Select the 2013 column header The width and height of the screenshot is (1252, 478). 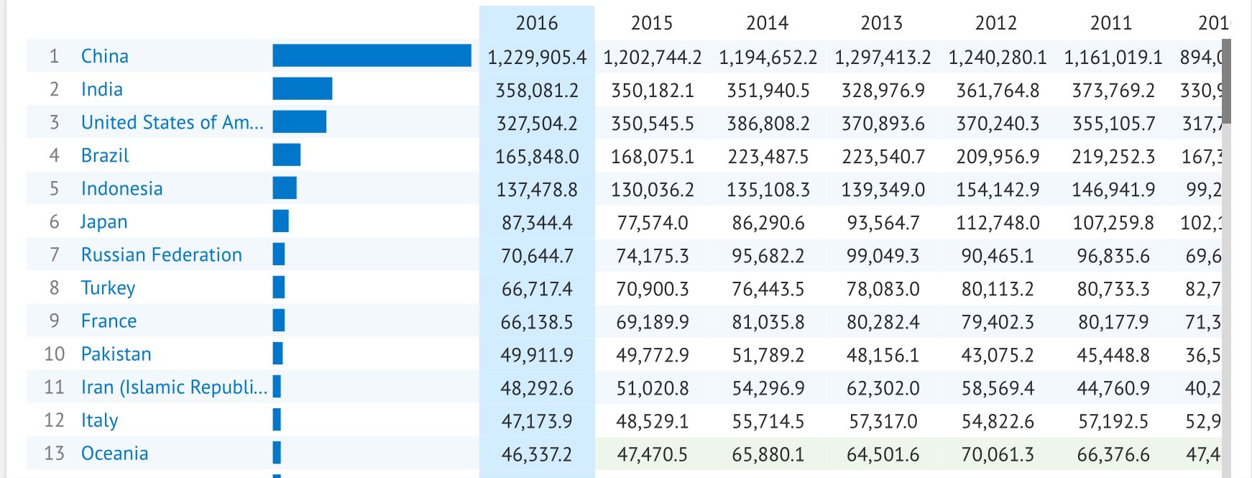[882, 23]
